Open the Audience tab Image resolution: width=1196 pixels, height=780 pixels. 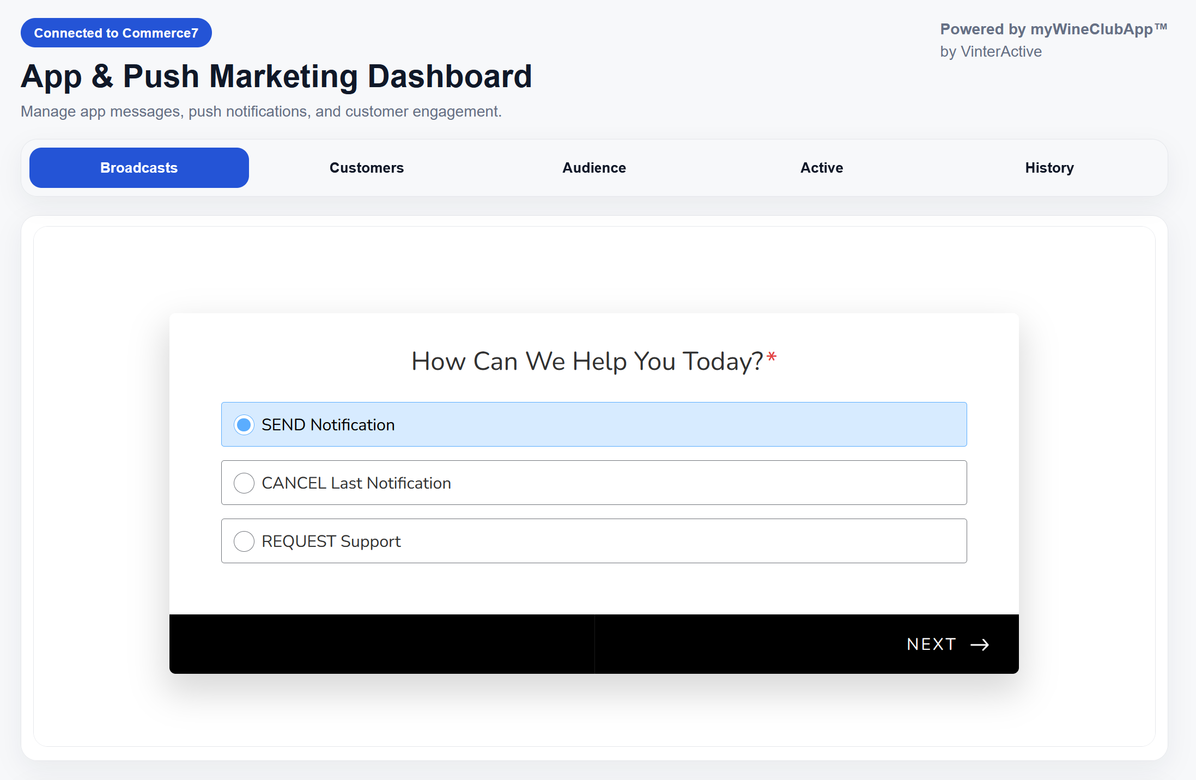coord(594,168)
